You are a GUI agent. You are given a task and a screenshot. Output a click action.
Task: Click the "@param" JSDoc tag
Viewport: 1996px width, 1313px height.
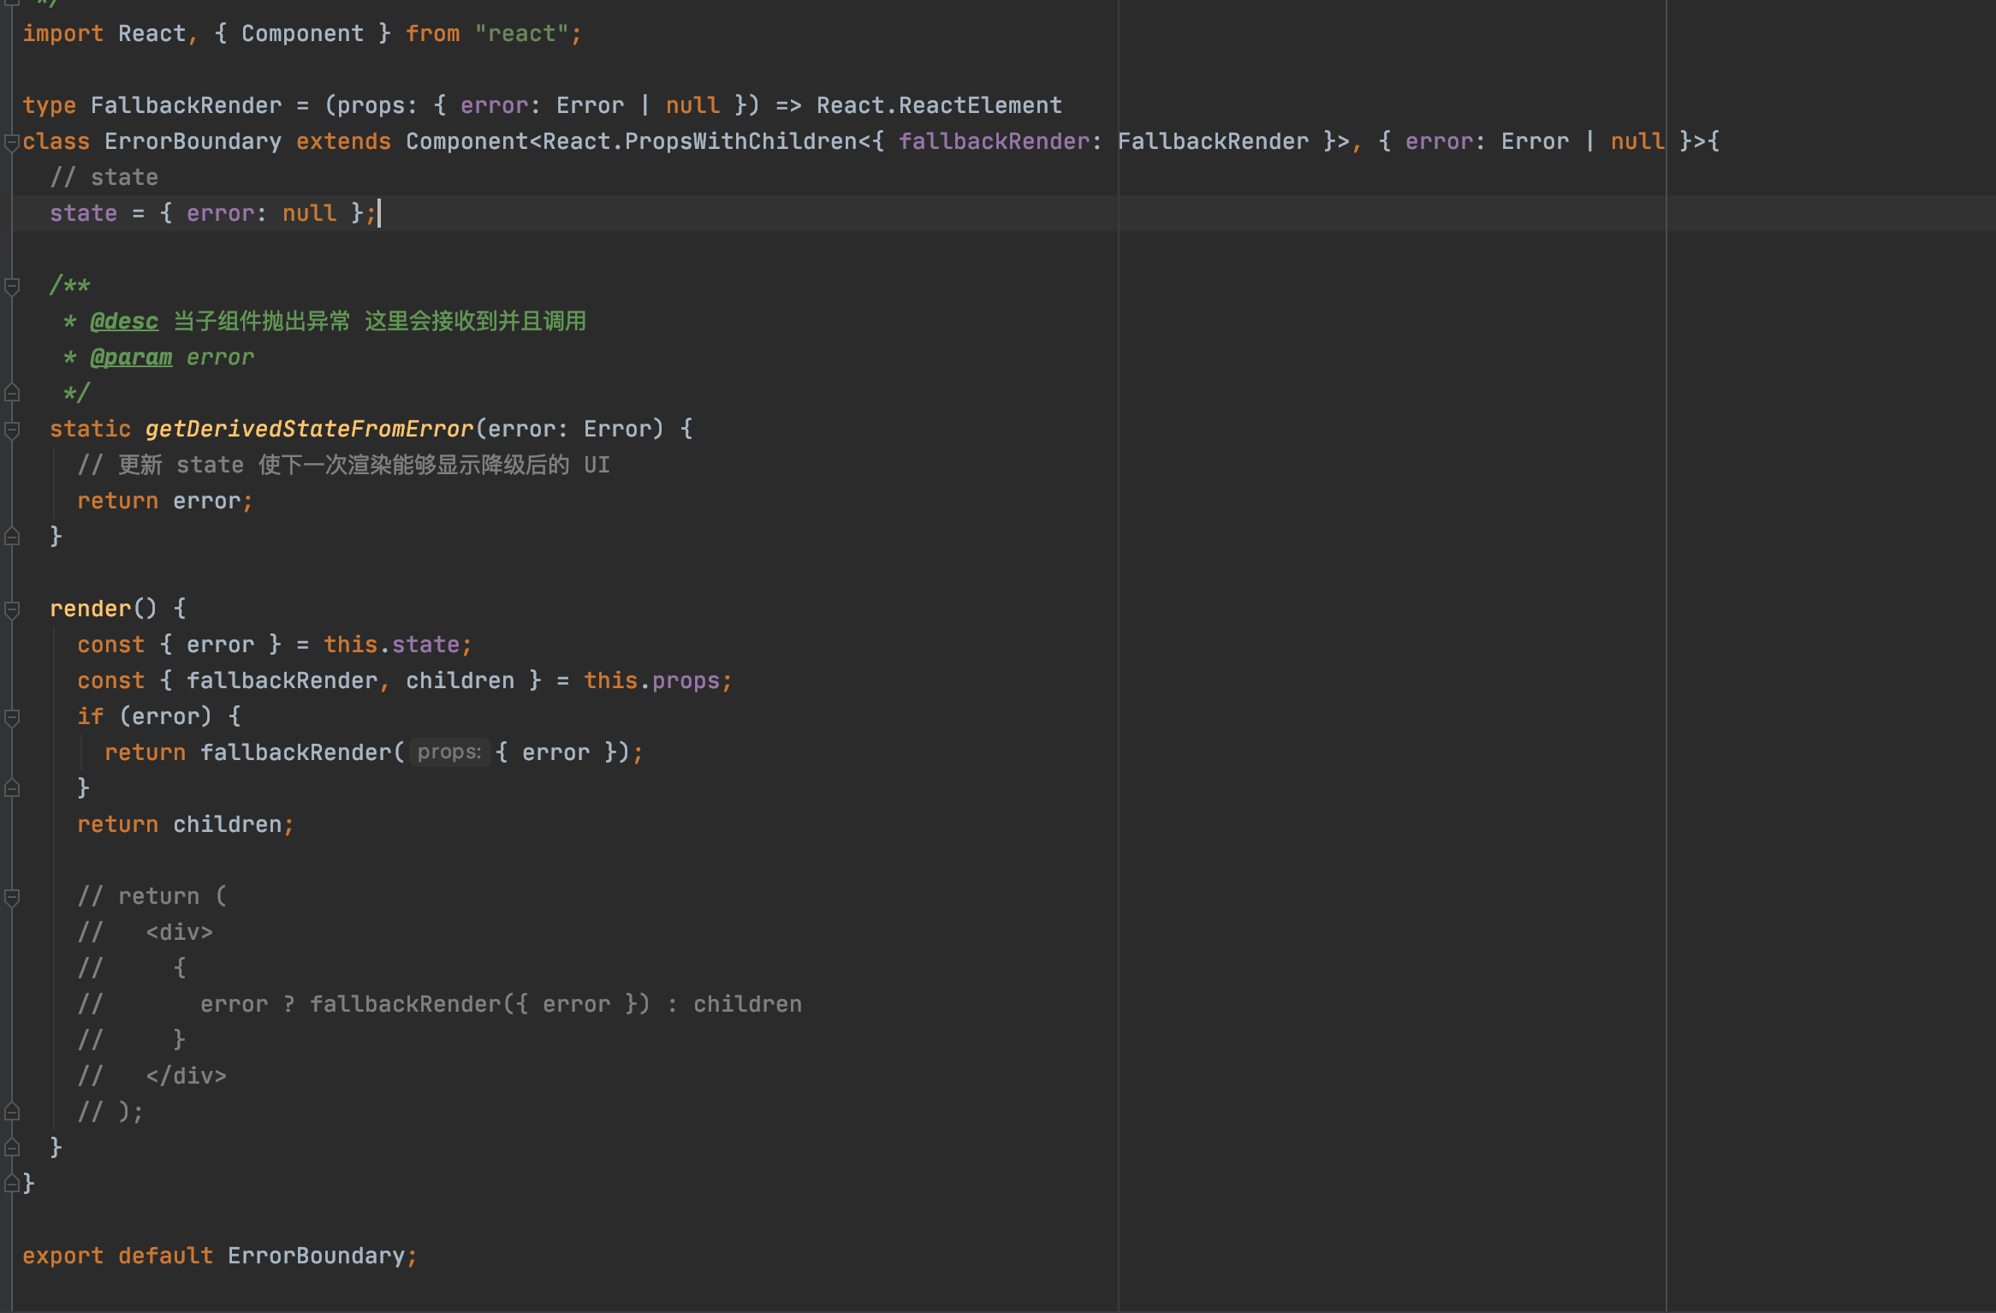131,357
